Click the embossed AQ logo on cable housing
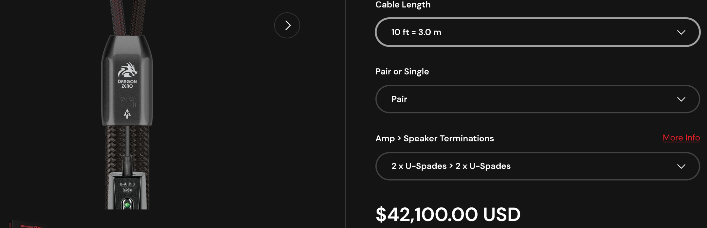Image resolution: width=707 pixels, height=228 pixels. point(127,100)
